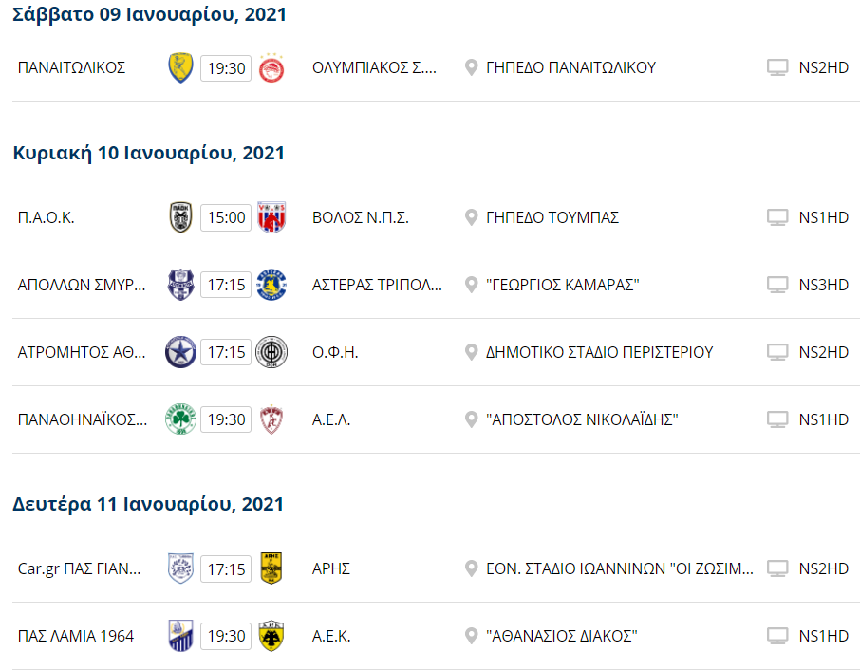Click the OFI club crest
860x670 pixels.
tap(271, 352)
